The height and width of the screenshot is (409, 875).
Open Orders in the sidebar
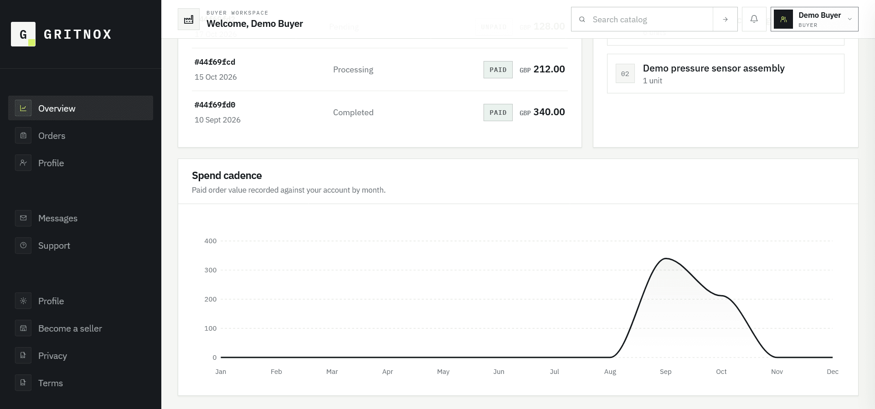pyautogui.click(x=81, y=135)
